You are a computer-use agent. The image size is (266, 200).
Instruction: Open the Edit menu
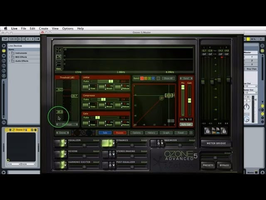(32, 29)
